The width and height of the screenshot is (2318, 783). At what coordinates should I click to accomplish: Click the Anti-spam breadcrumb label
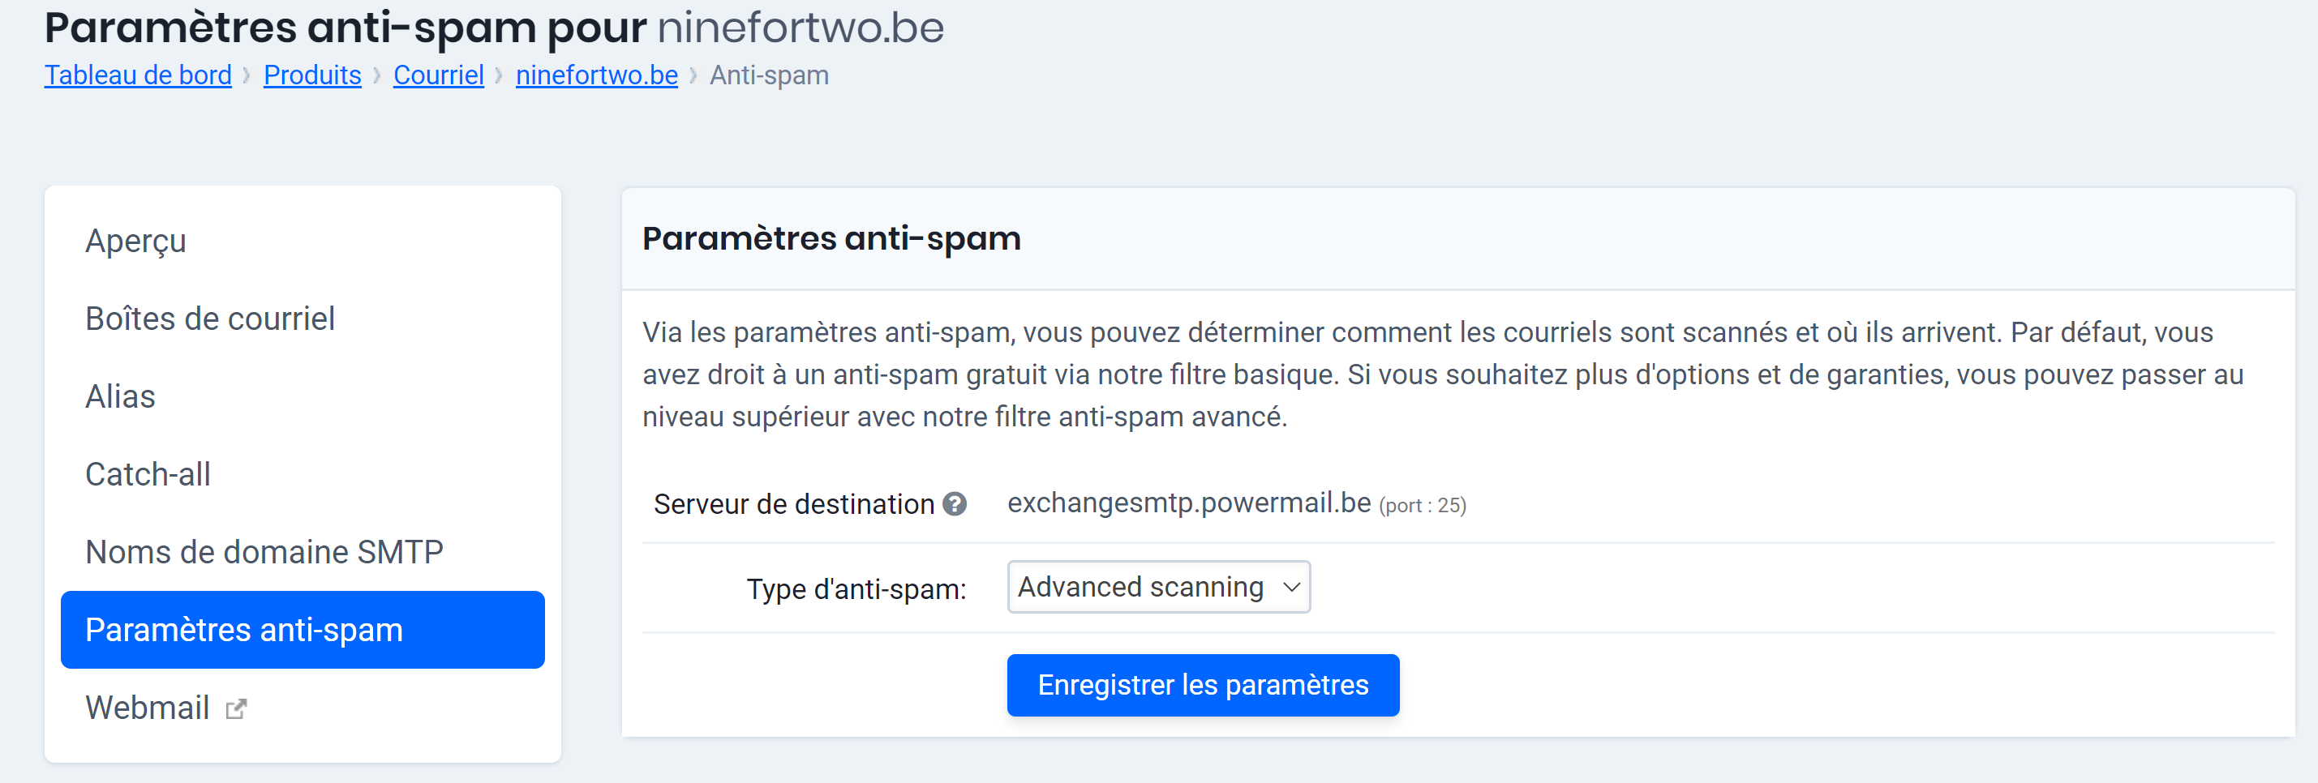(x=767, y=75)
